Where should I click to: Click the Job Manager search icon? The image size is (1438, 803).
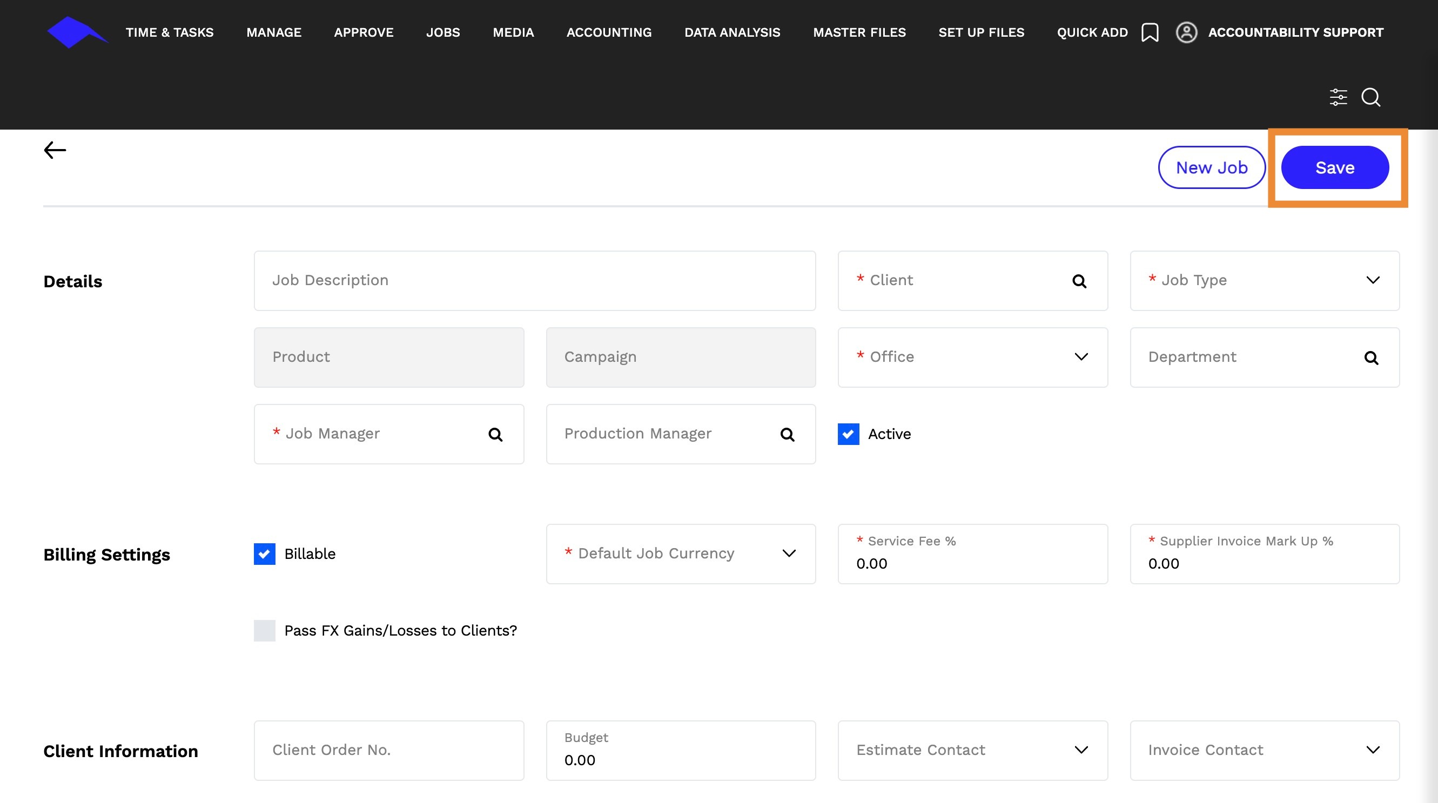pyautogui.click(x=495, y=434)
